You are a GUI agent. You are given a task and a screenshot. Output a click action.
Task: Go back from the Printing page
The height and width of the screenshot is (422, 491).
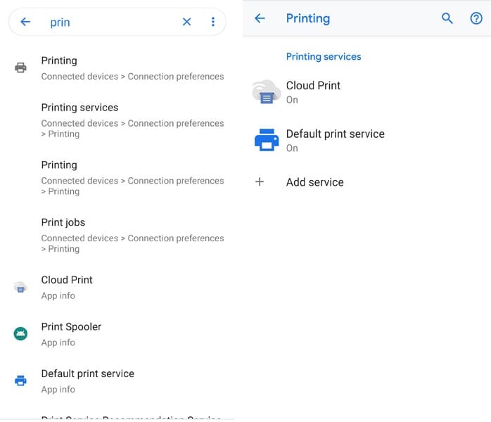coord(260,18)
